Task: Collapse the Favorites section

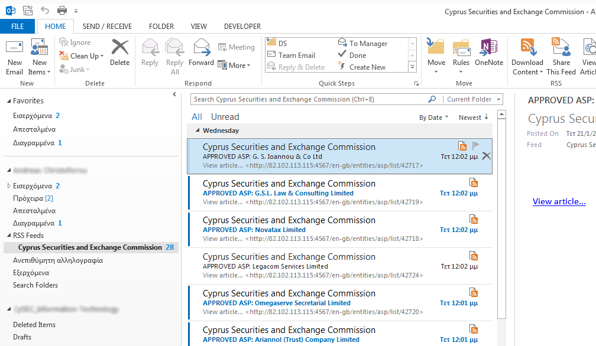Action: click(8, 101)
